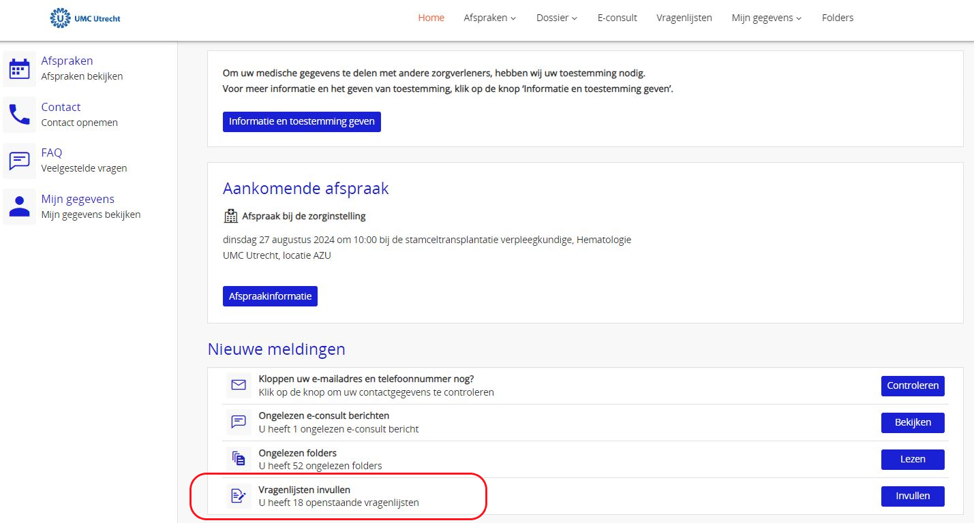
Task: Open Folders in the top navigation
Action: (x=837, y=18)
